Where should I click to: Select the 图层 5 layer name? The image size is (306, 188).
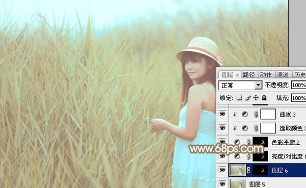click(257, 184)
